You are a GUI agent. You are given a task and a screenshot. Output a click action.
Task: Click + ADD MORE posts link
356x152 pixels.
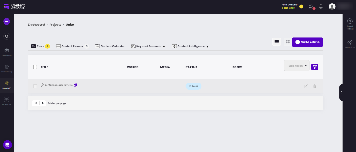coord(288,8)
